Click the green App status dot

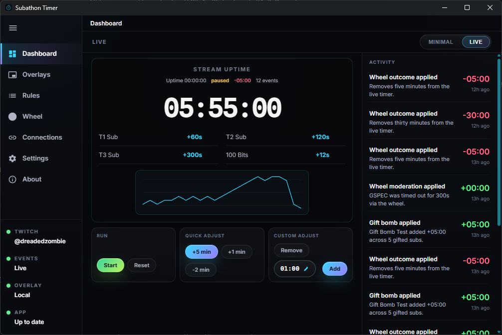(8, 312)
